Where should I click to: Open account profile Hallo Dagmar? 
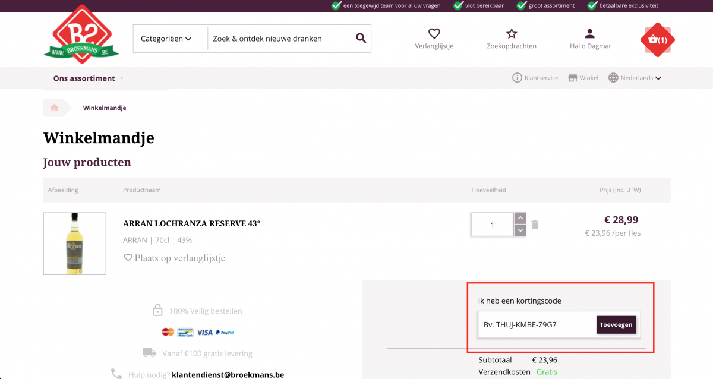(590, 39)
